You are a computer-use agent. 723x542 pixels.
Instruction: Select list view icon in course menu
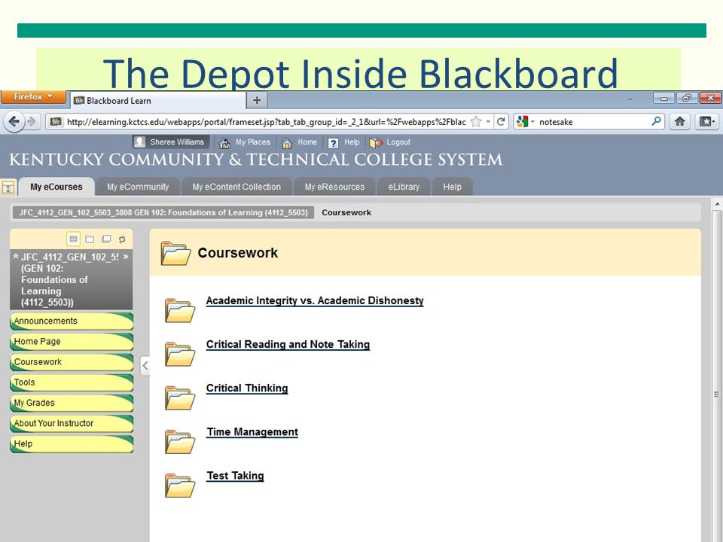pos(73,239)
